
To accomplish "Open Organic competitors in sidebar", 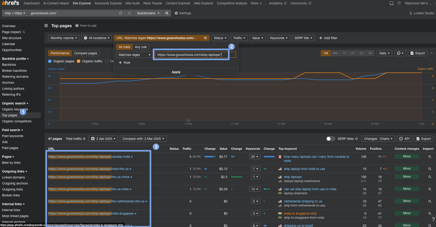I will 17,121.
